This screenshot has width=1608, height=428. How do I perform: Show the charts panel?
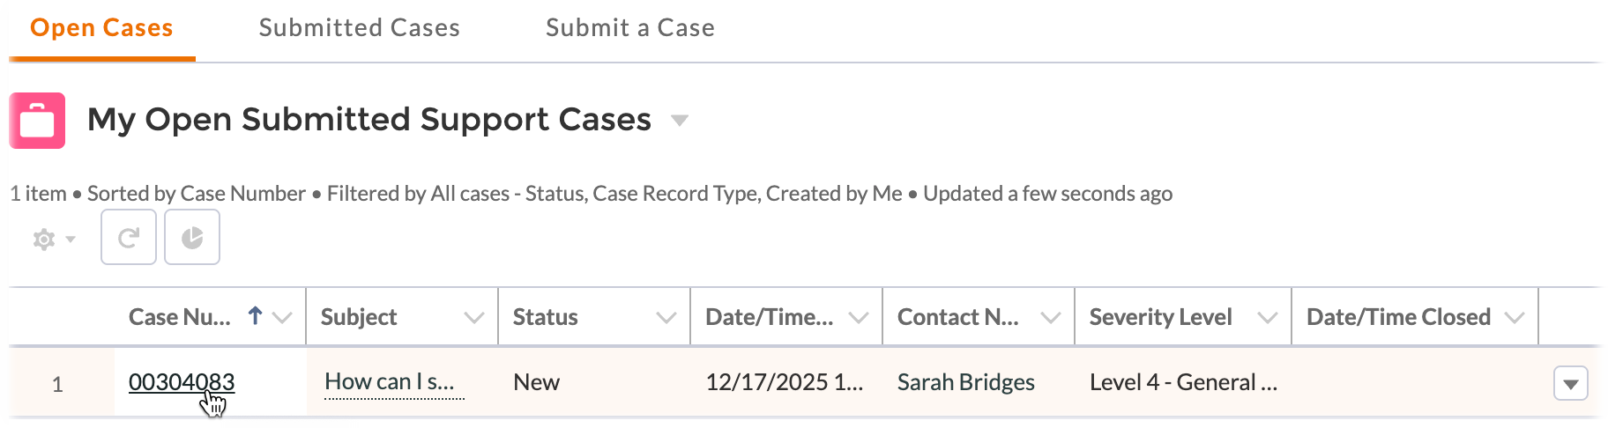(192, 238)
